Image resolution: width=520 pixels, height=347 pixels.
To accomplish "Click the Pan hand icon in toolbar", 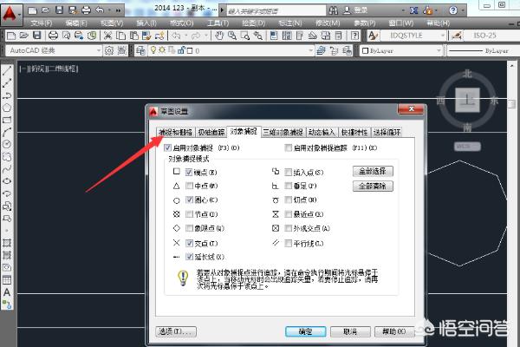I will click(221, 36).
